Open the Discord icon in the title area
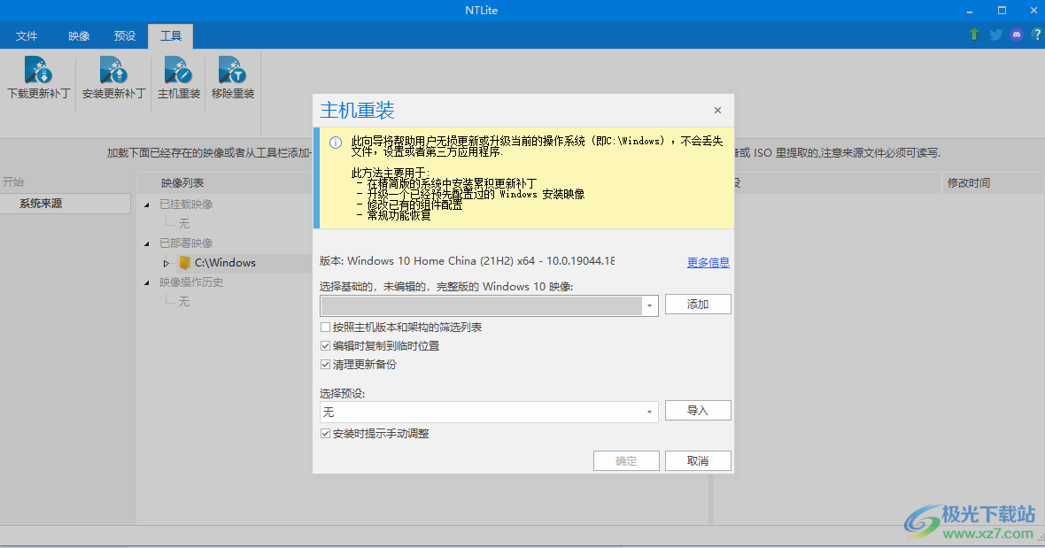The image size is (1045, 548). (x=1017, y=35)
